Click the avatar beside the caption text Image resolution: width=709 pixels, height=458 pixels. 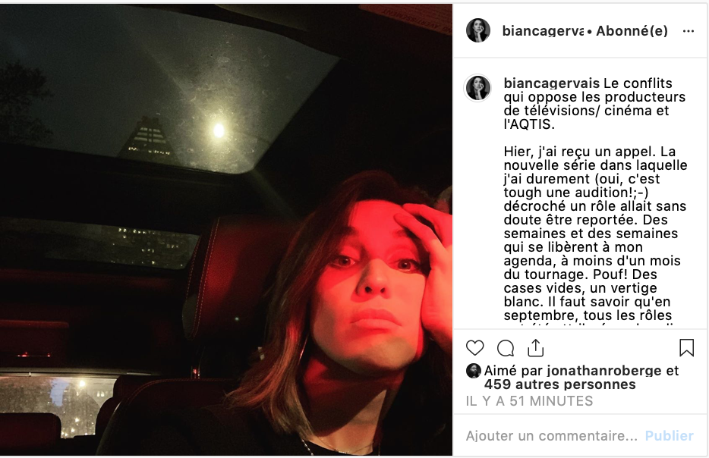(x=478, y=88)
